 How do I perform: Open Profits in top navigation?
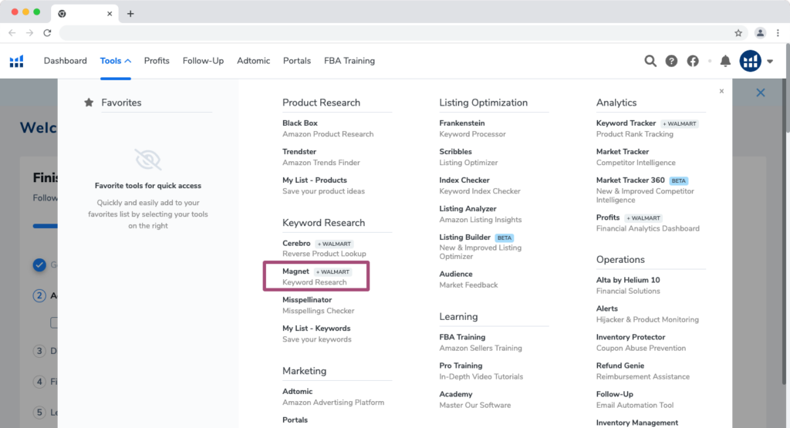pyautogui.click(x=157, y=61)
